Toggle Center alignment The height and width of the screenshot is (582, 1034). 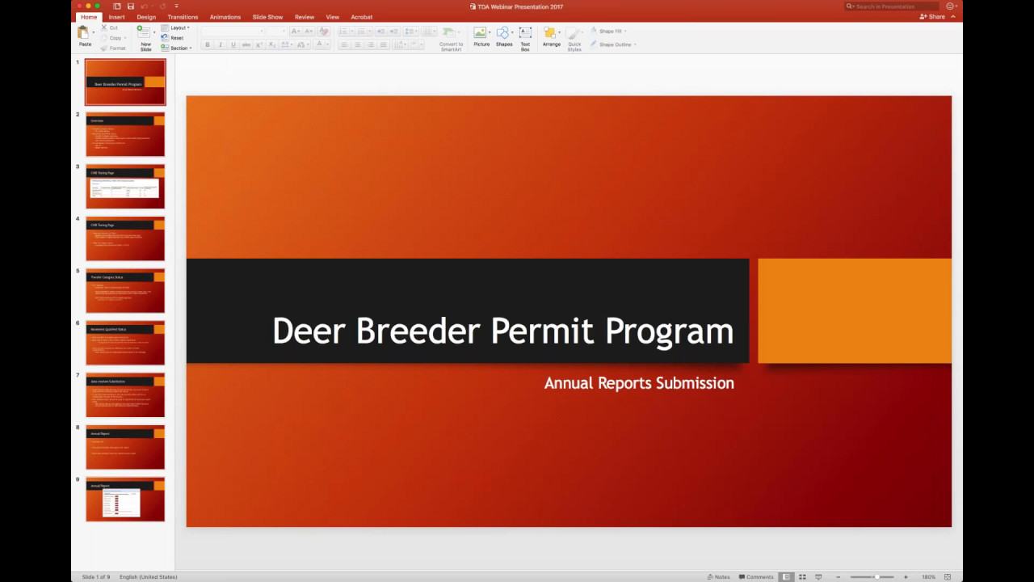[x=357, y=44]
